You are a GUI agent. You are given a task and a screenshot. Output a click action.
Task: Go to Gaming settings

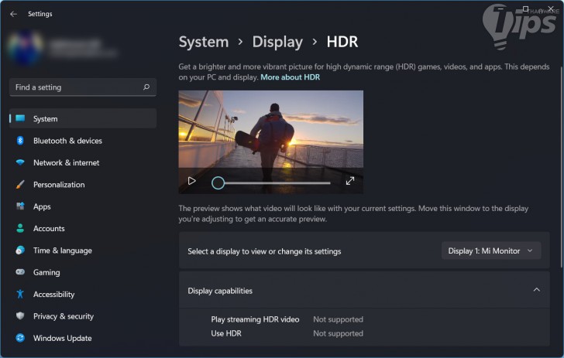coord(83,272)
